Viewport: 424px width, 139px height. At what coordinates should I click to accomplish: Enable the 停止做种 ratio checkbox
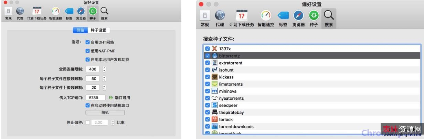[87, 122]
